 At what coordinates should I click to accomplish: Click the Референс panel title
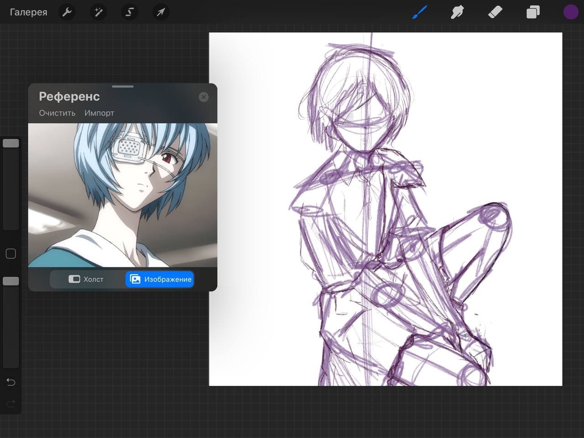(69, 97)
